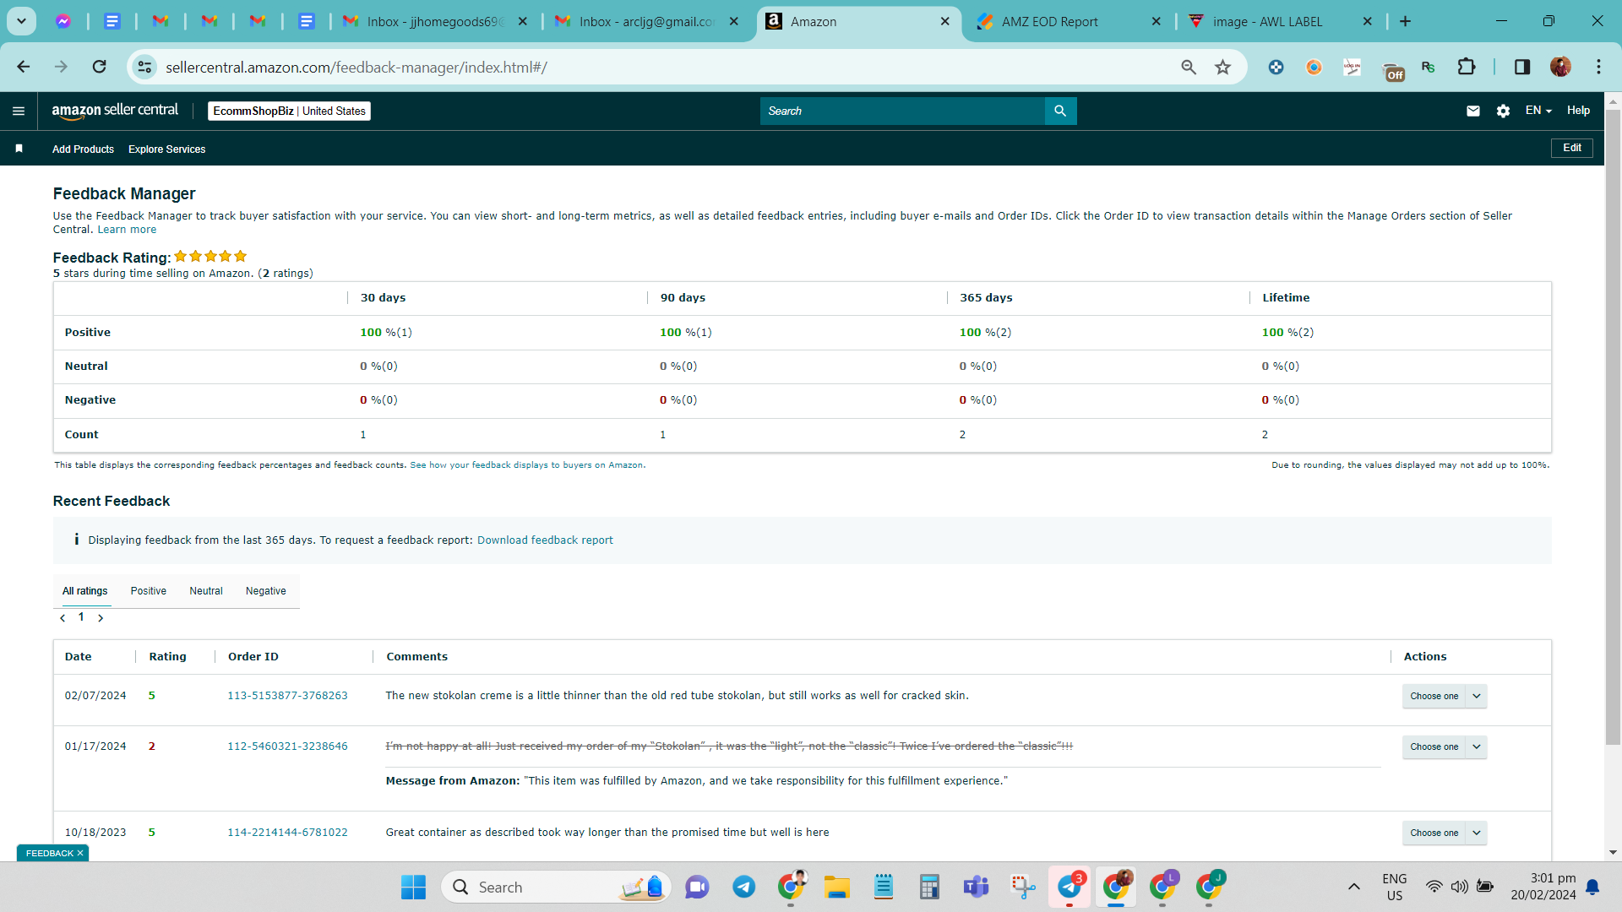Open Calculator from the taskbar

click(929, 887)
